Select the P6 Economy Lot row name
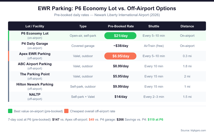This screenshot has height=134, width=214. point(35,33)
